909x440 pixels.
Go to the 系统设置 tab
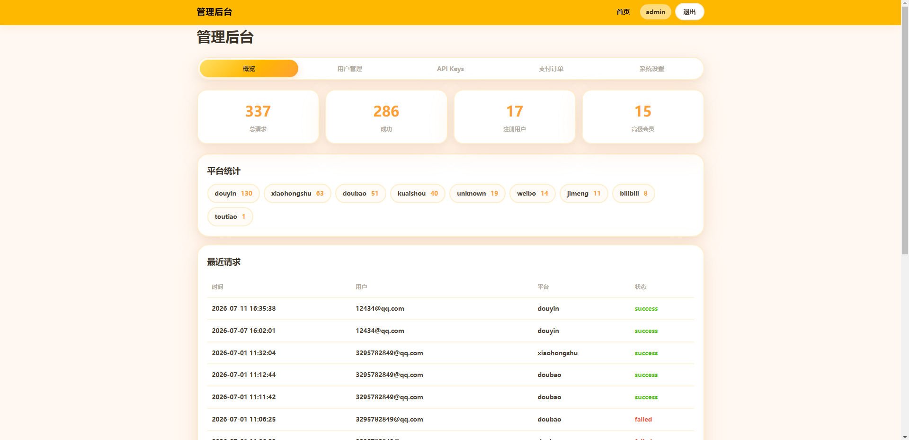pos(652,69)
